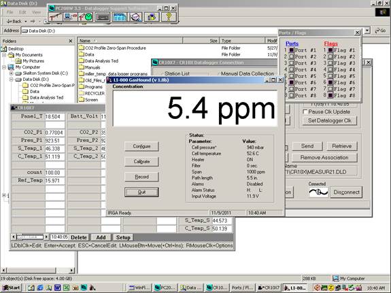This screenshot has width=391, height=293.
Task: Open the yellow question mark Help icon
Action: 169,17
